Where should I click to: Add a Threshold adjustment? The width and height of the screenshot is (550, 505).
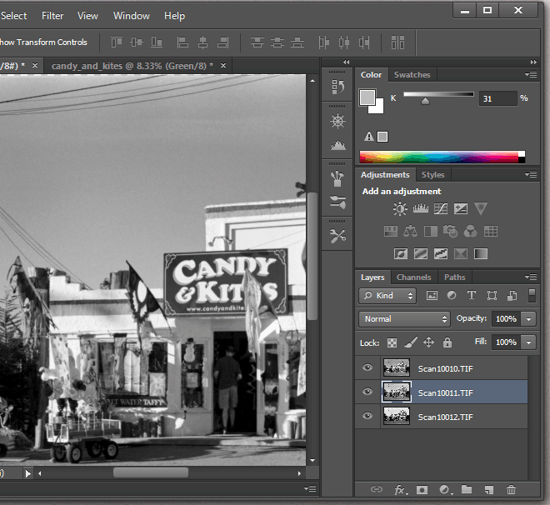pyautogui.click(x=441, y=253)
